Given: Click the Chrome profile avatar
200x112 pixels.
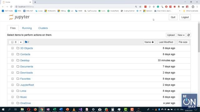Looking at the screenshot, I should pos(193,7).
